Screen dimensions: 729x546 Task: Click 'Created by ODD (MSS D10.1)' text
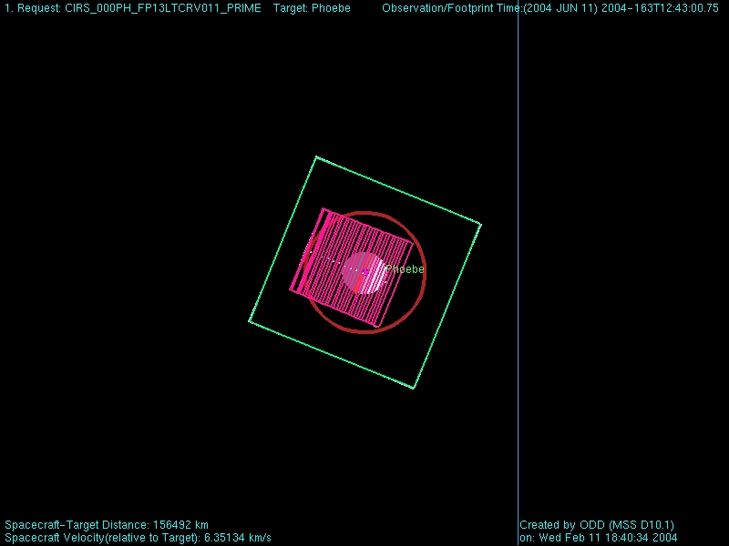tap(597, 525)
